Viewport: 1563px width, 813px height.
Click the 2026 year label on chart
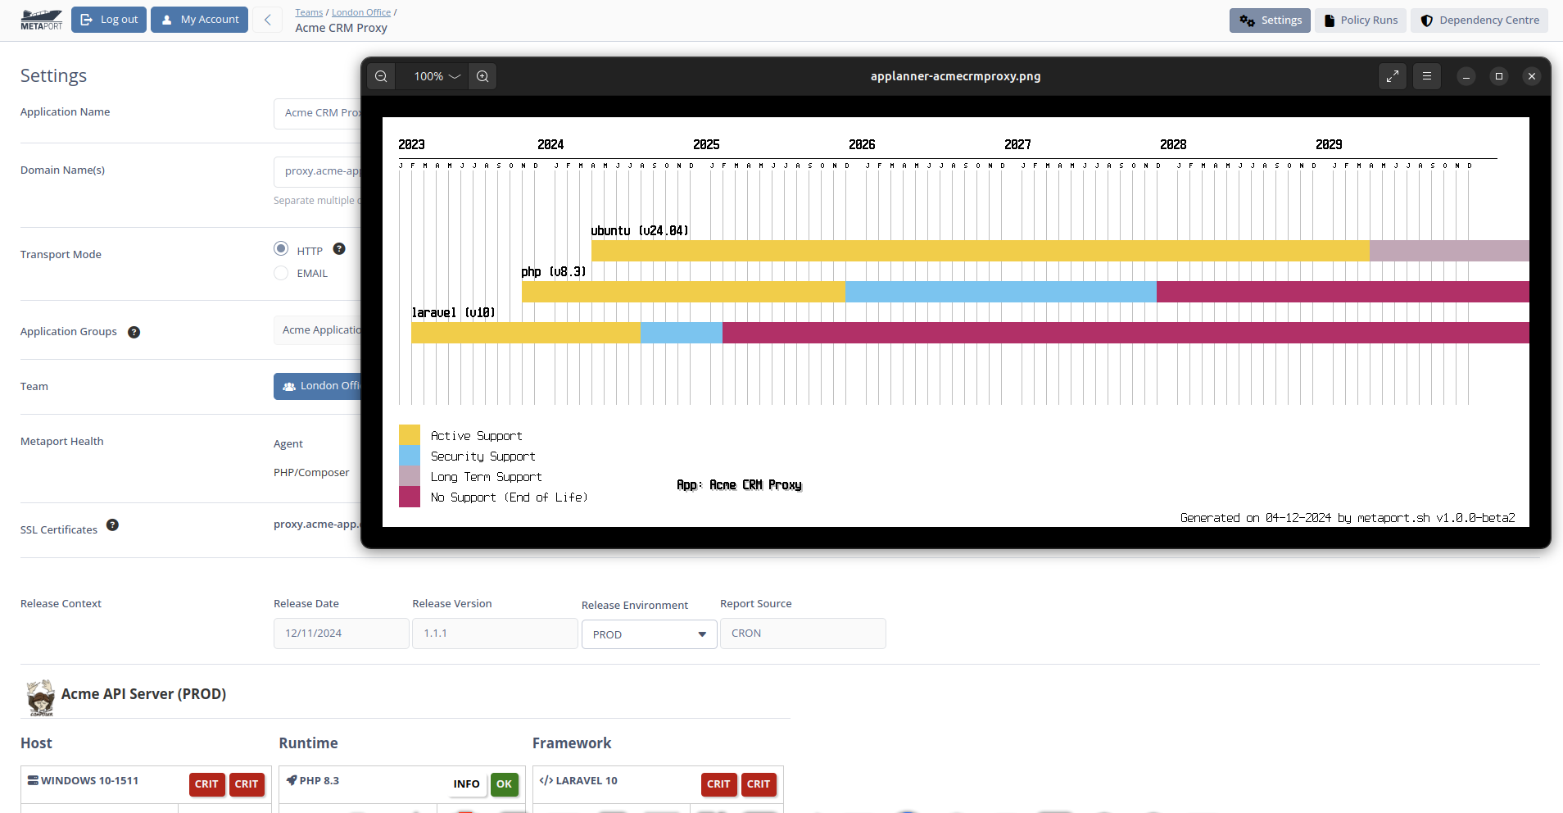862,144
